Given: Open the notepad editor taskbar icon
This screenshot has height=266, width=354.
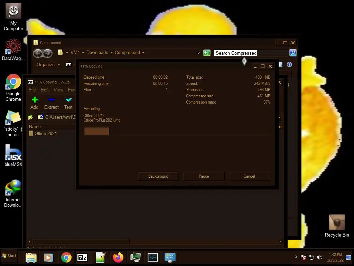Looking at the screenshot, I should pos(101,257).
